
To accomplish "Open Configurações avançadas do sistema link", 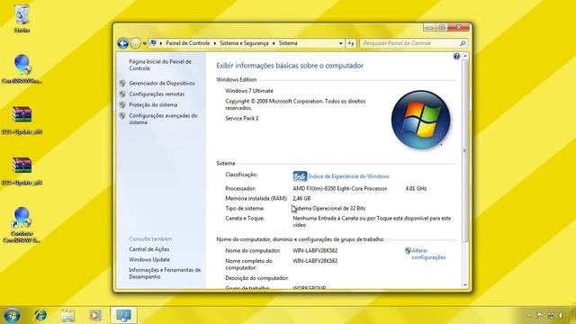I will 163,119.
